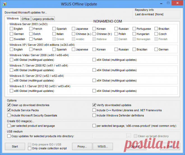Click the browse (...) button for USB directory
This screenshot has height=155, width=185.
(x=129, y=136)
